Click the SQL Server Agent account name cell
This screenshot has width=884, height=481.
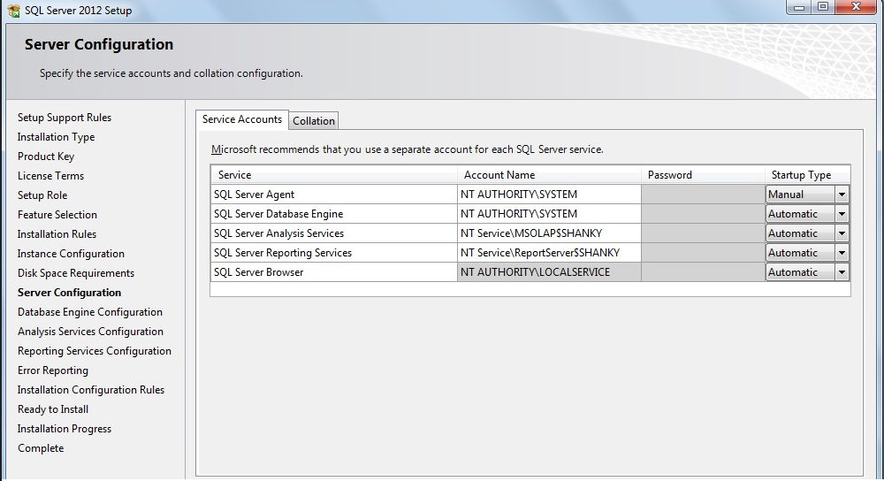point(549,195)
